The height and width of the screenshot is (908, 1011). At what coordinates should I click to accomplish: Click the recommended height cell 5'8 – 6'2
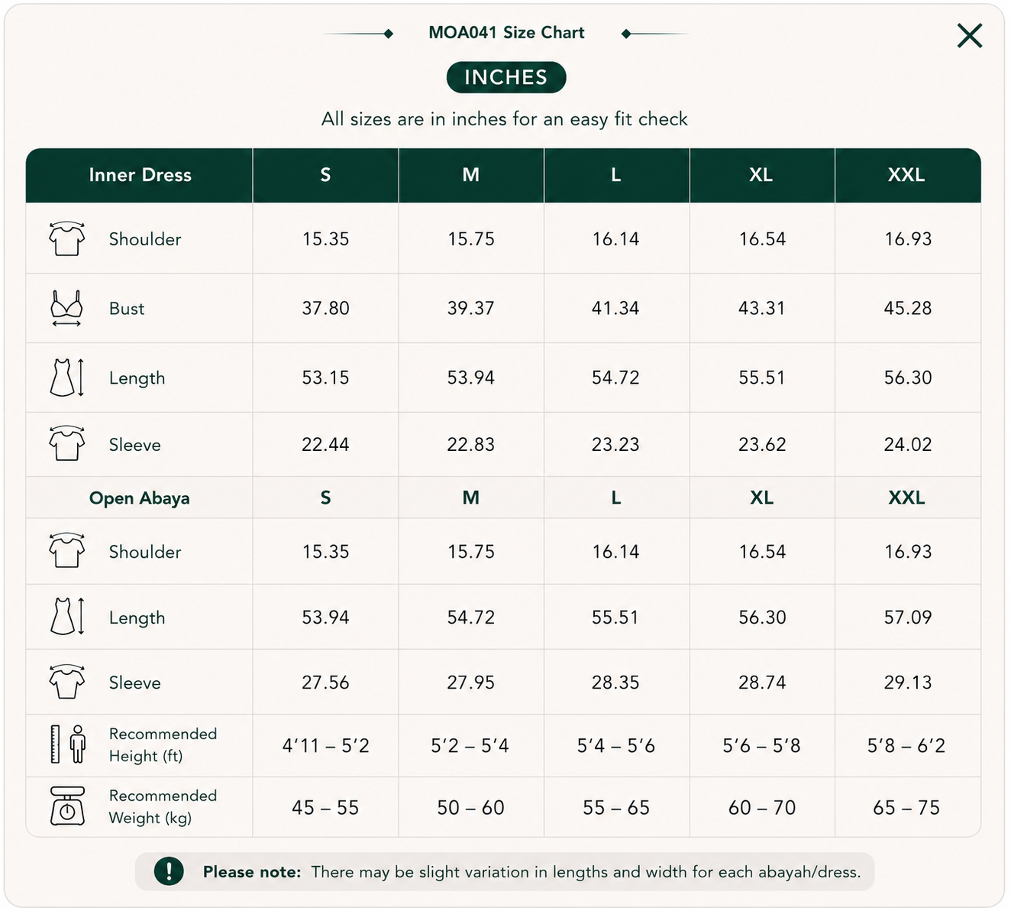point(906,745)
